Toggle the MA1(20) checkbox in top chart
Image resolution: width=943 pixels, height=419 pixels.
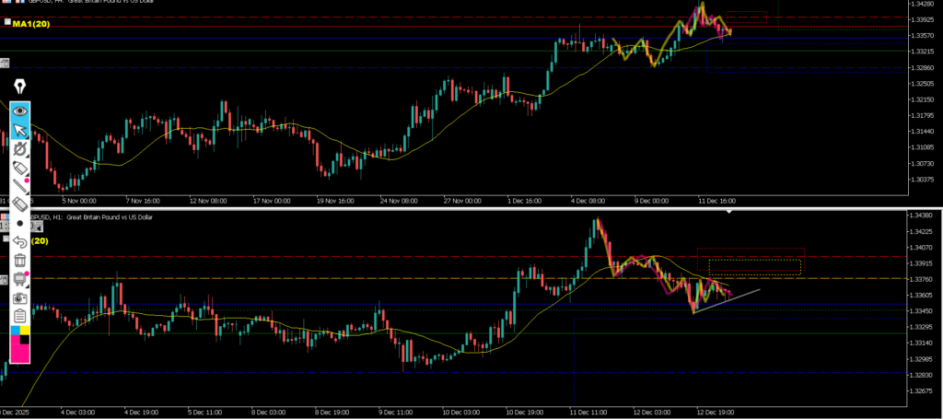click(7, 23)
